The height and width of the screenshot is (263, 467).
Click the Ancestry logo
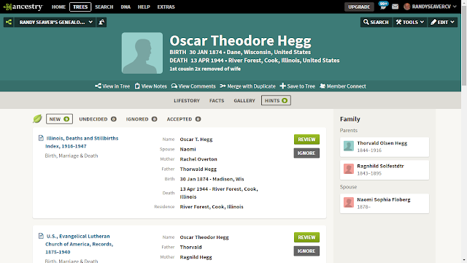point(23,7)
